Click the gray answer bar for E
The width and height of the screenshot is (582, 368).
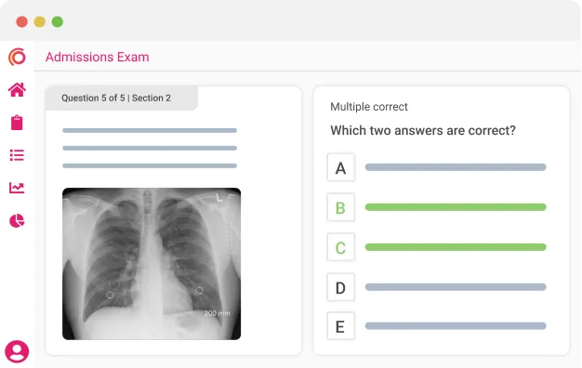click(x=456, y=326)
